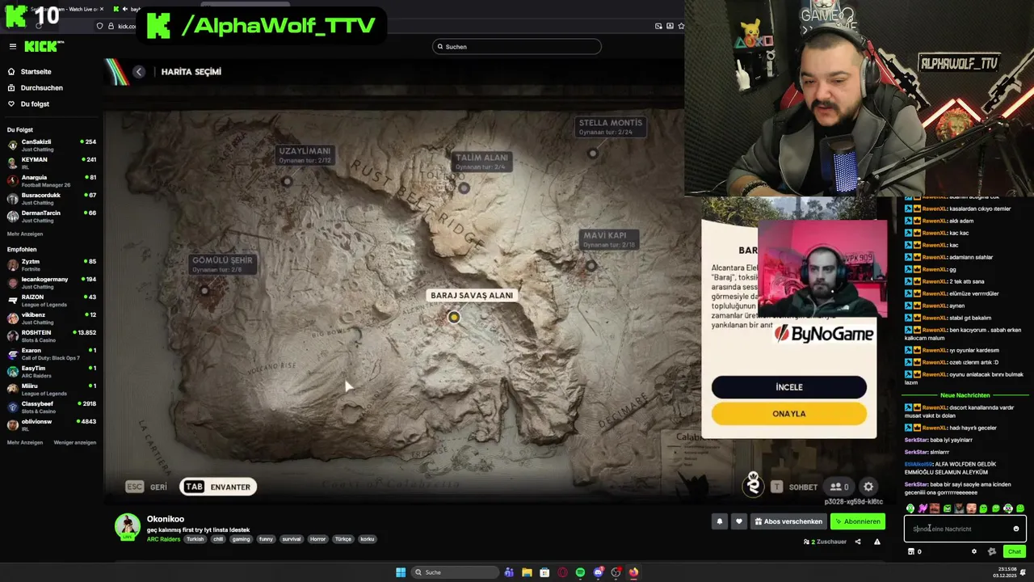1034x582 pixels.
Task: Click share stream icon
Action: pyautogui.click(x=858, y=542)
